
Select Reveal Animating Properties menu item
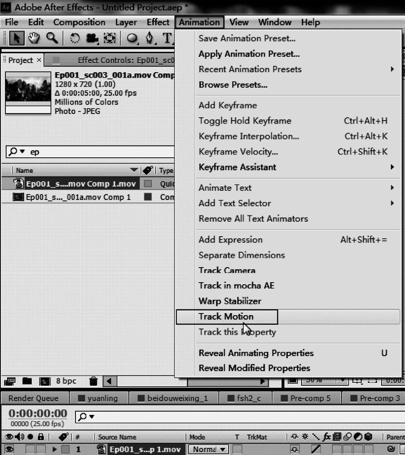(256, 353)
